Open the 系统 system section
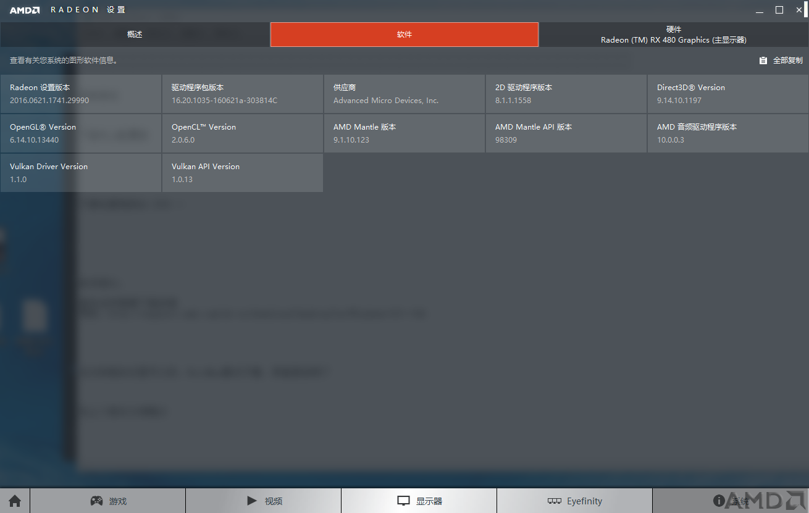This screenshot has width=809, height=513. click(731, 501)
